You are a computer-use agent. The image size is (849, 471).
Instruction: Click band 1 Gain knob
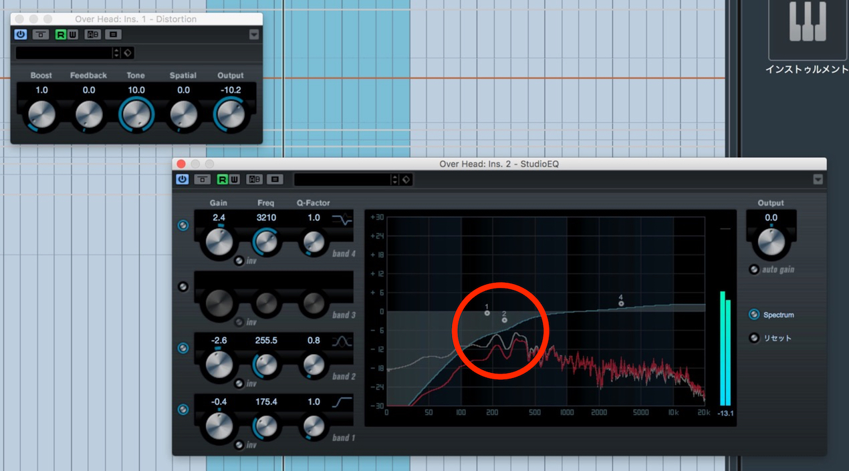219,426
